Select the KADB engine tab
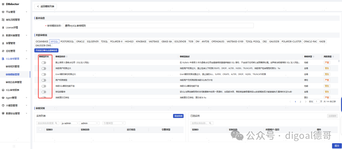The height and width of the screenshot is (149, 342). coord(322,41)
